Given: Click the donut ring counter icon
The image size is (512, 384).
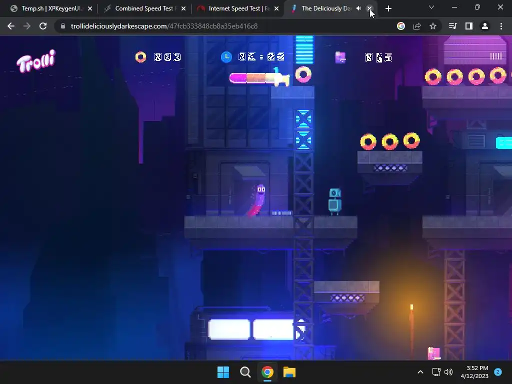Looking at the screenshot, I should 140,57.
